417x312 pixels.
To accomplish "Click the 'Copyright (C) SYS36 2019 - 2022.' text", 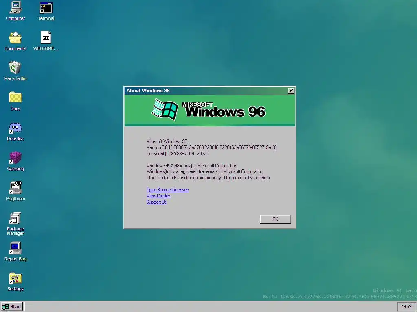I will 177,153.
